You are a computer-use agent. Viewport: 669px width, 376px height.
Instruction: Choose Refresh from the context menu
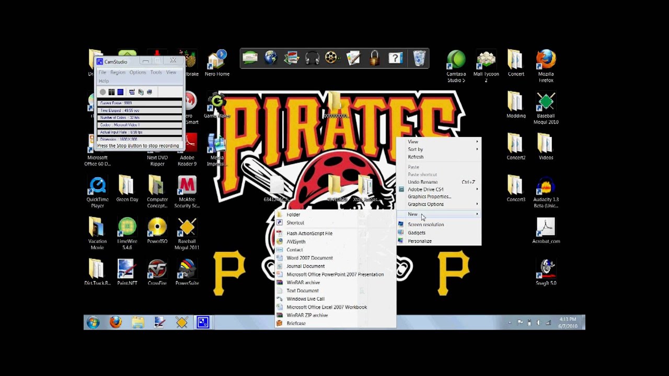(439, 157)
